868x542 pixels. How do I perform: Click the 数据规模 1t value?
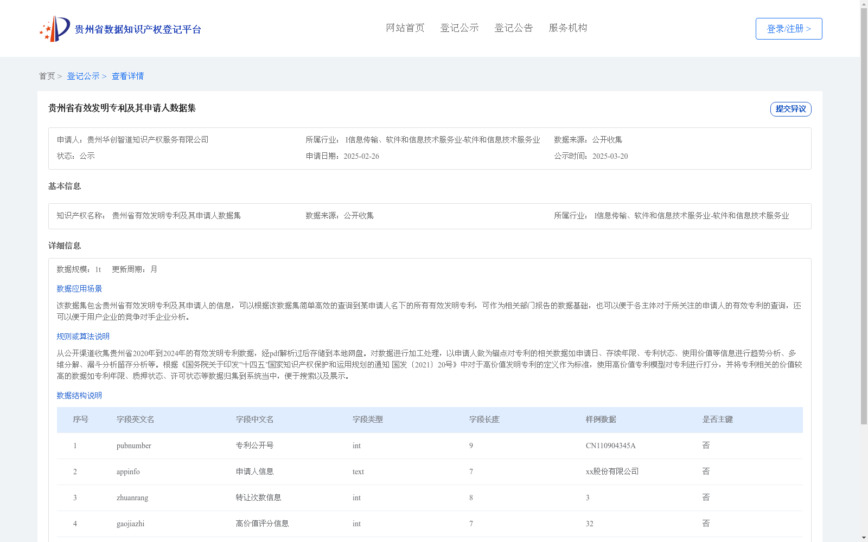point(98,269)
